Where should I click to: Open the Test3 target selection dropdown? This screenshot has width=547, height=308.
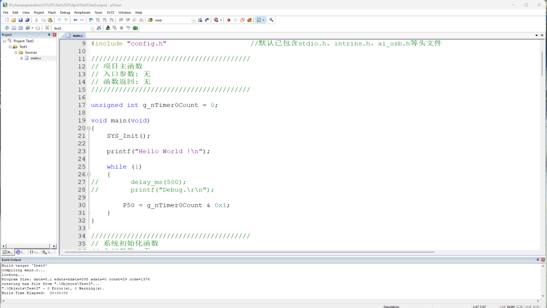coord(93,28)
